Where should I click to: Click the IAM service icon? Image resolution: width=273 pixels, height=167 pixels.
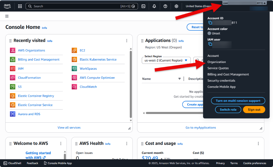click(13, 68)
